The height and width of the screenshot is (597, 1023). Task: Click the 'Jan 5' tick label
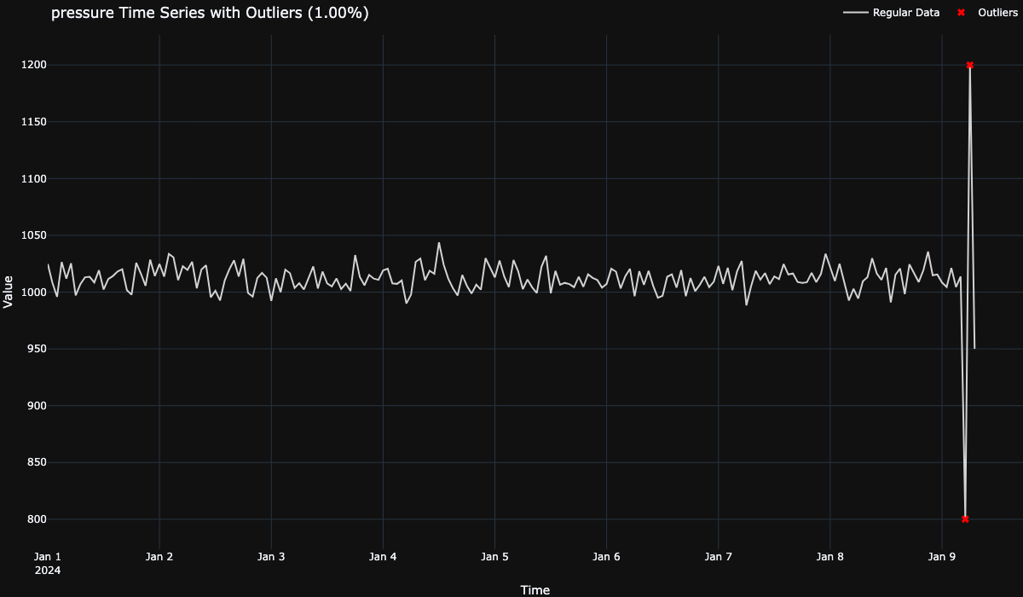494,557
